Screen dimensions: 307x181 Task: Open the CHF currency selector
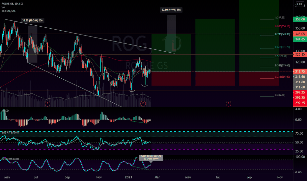pos(300,4)
